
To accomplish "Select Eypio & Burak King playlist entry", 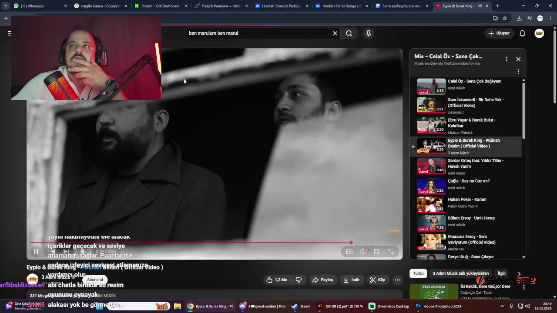I will click(466, 147).
